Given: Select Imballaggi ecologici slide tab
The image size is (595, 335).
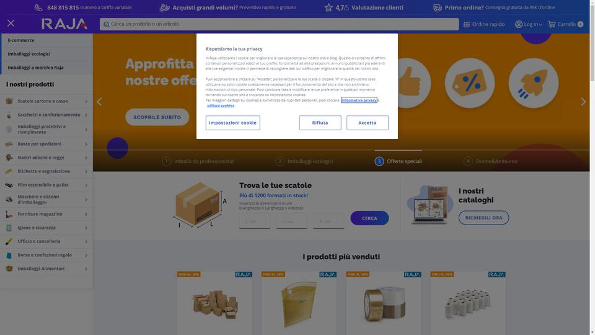Looking at the screenshot, I should click(x=304, y=161).
